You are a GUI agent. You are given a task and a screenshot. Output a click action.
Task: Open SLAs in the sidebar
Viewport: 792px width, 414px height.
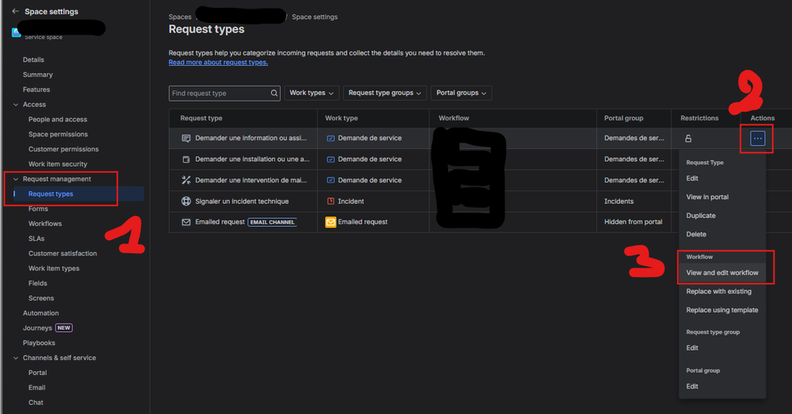point(36,239)
